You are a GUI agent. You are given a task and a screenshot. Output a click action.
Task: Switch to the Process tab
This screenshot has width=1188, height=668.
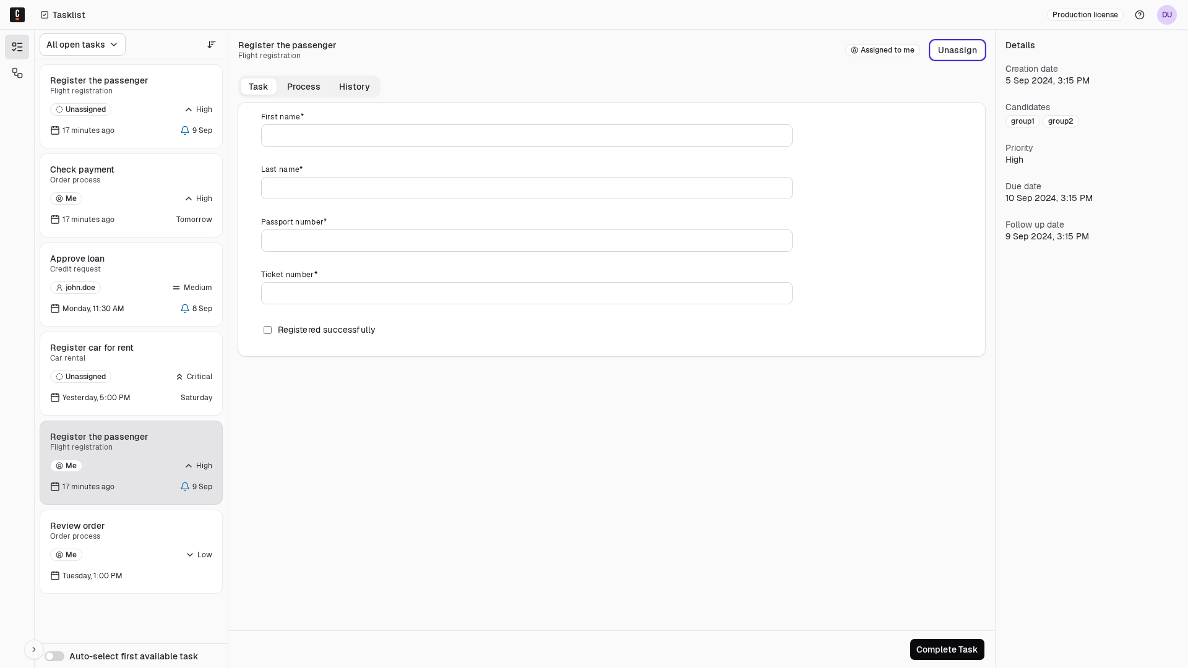tap(304, 87)
